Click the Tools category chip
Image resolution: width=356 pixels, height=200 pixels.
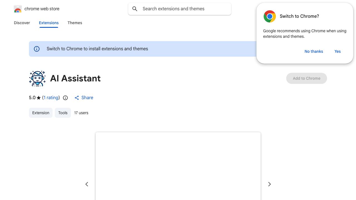(63, 113)
